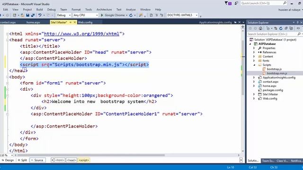Collapse the body tag outlining region
The height and width of the screenshot is (170, 303).
pos(8,77)
